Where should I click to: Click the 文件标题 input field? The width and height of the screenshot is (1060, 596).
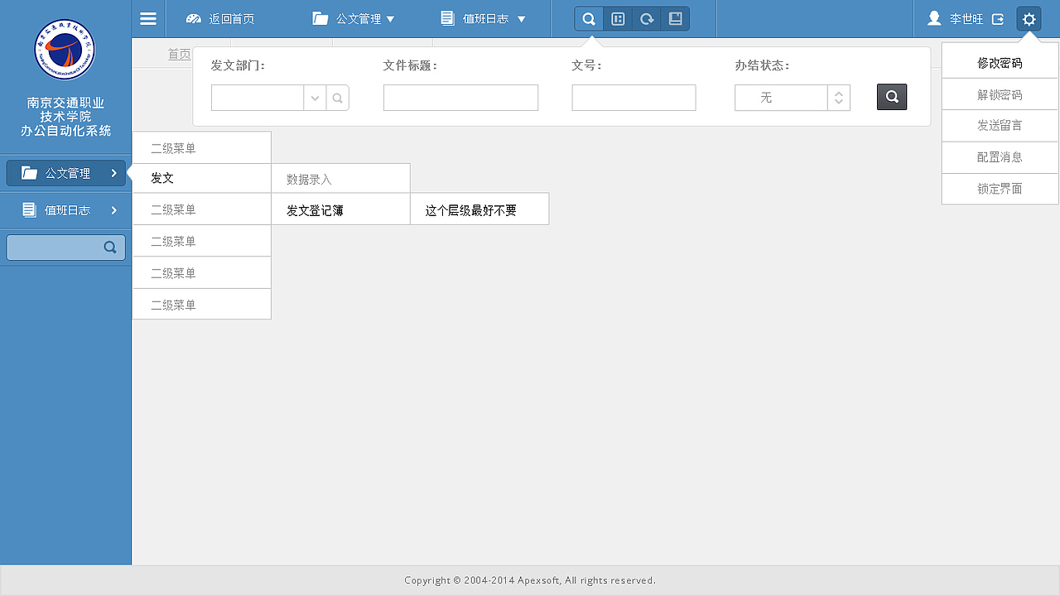[x=460, y=97]
